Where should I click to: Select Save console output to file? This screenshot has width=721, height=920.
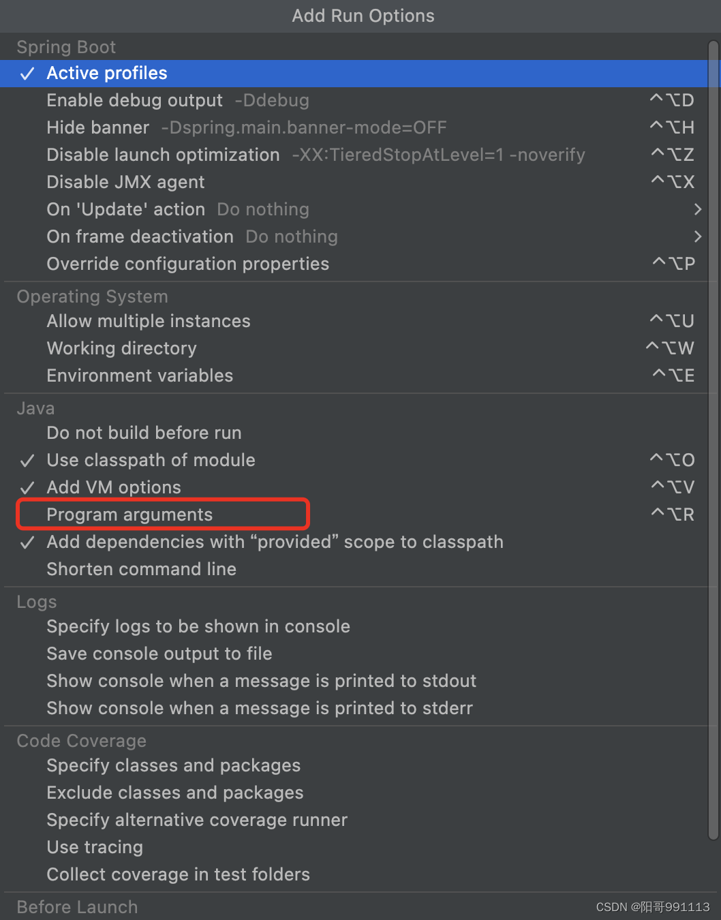[356, 654]
